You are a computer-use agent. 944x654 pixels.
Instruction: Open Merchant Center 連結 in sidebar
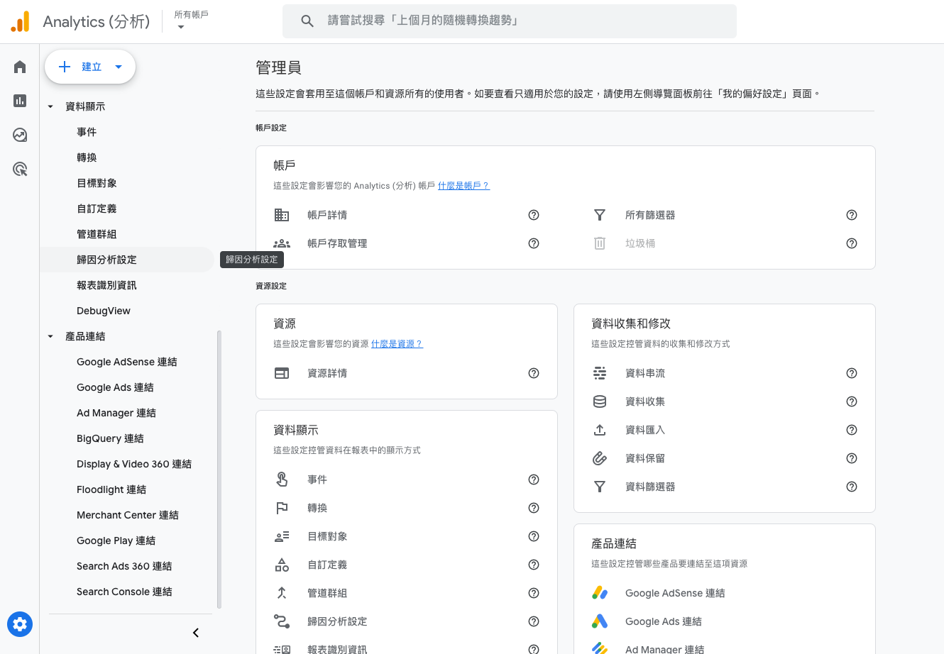(126, 515)
